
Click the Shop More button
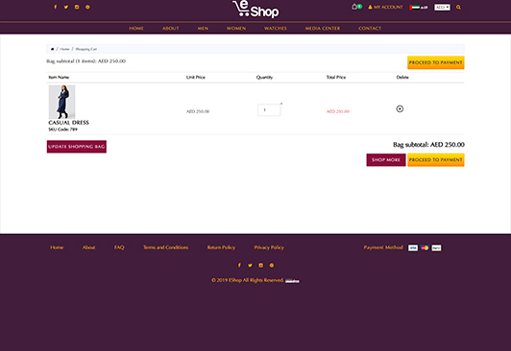pos(386,160)
